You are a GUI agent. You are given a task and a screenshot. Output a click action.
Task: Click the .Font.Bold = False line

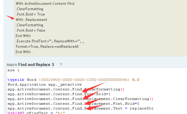(x=30, y=30)
